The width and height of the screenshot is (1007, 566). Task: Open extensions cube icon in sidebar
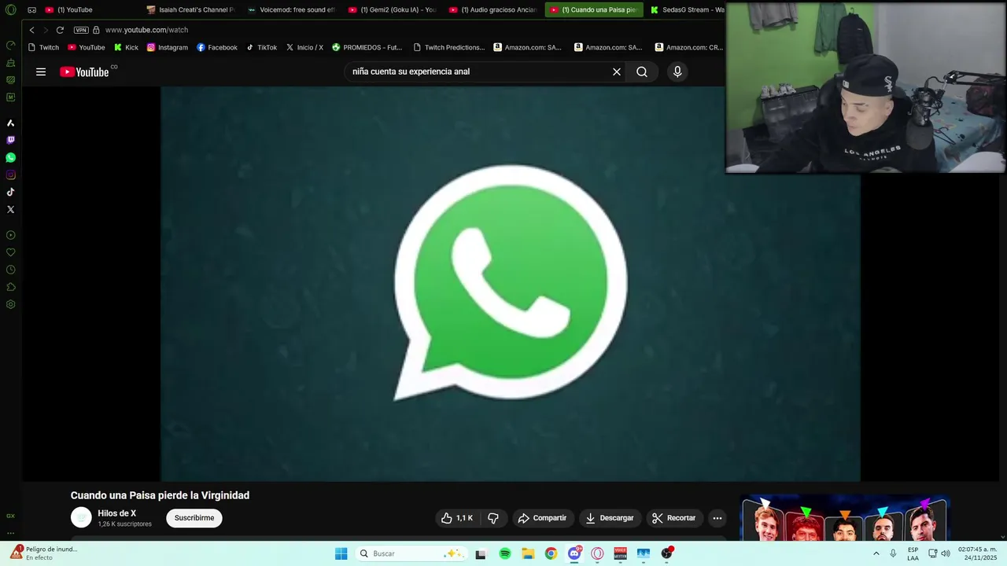pos(10,287)
